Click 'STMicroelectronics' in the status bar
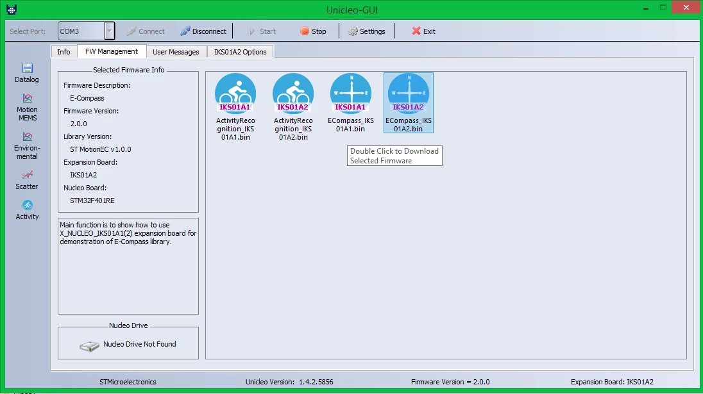Viewport: 703px width, 394px height. pyautogui.click(x=128, y=382)
